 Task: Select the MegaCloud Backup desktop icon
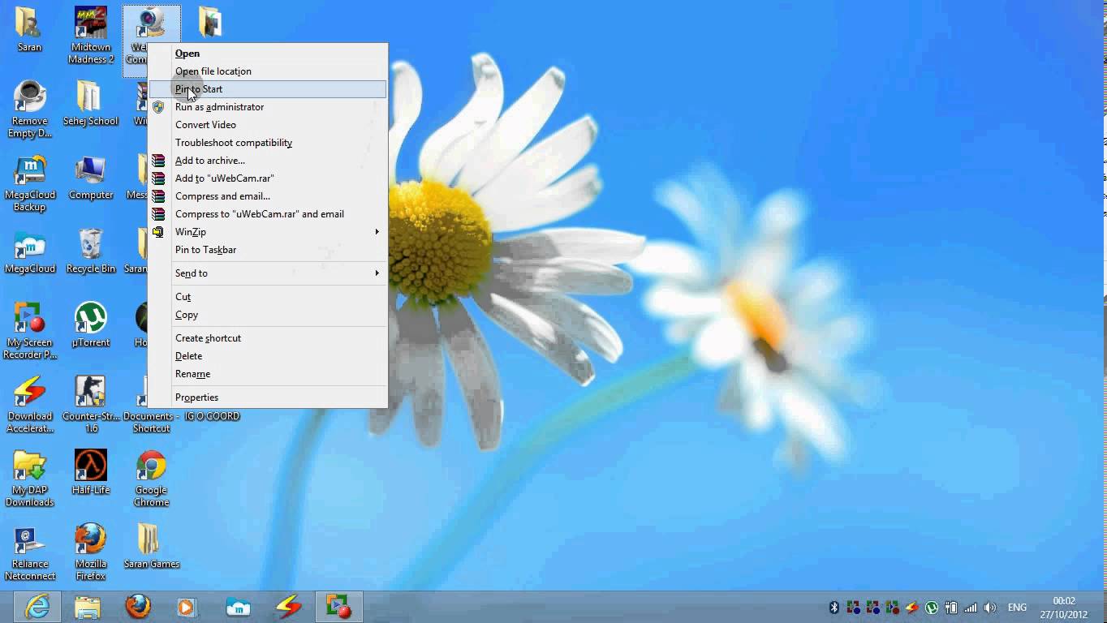click(30, 183)
